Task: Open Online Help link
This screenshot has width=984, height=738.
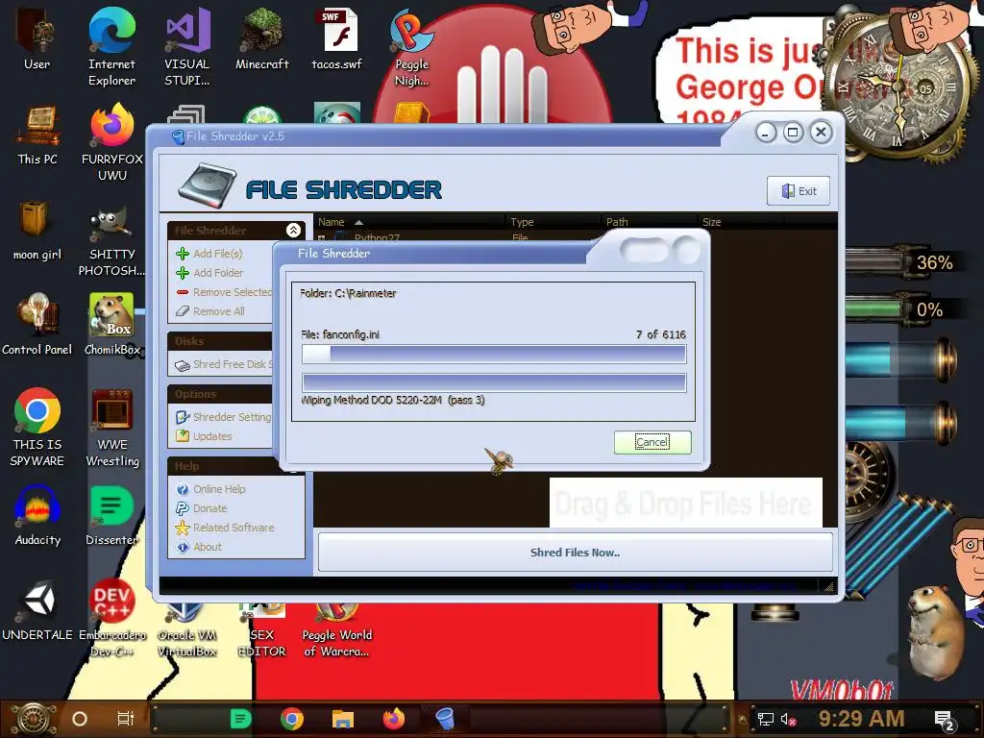Action: point(210,489)
